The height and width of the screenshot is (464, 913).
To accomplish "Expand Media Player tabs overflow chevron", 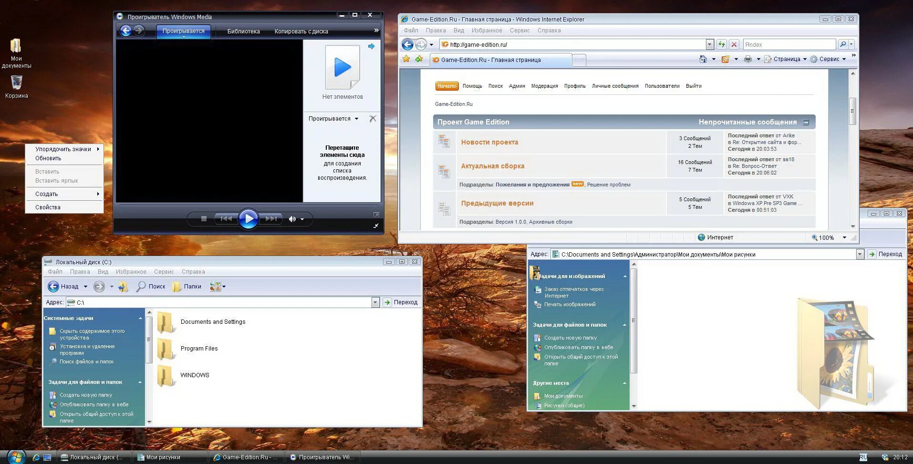I will 376,31.
